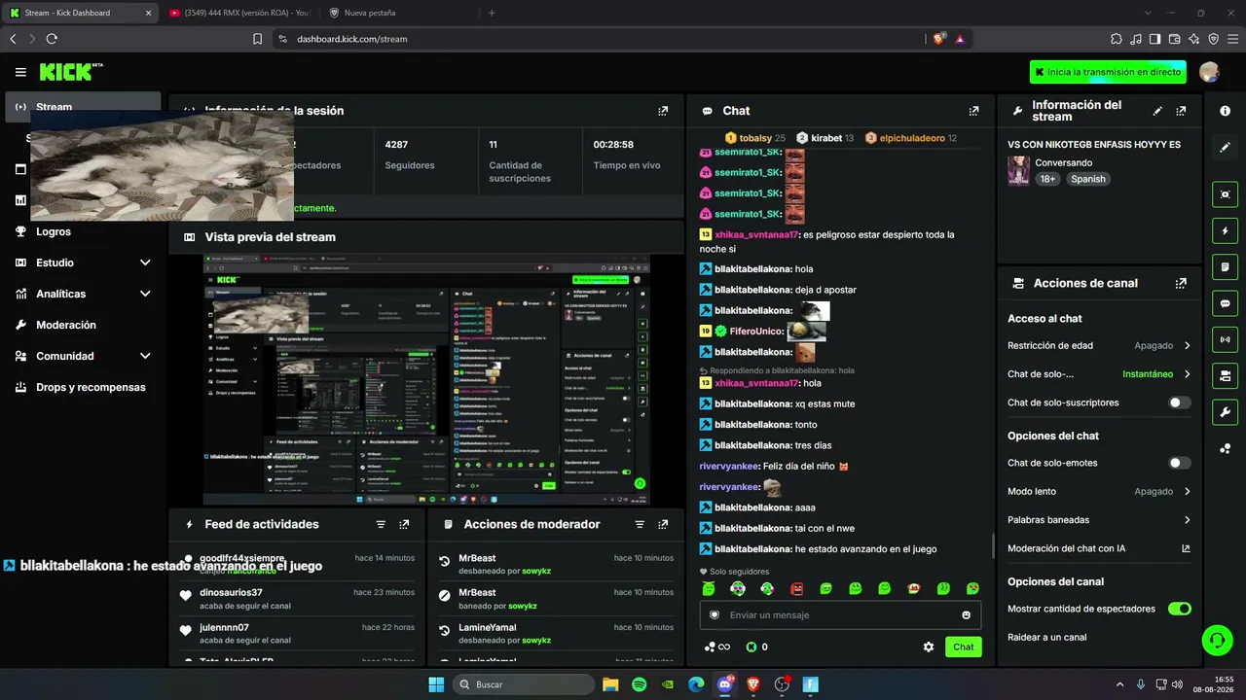This screenshot has width=1246, height=700.
Task: Select Stream in the sidebar
Action: point(83,107)
